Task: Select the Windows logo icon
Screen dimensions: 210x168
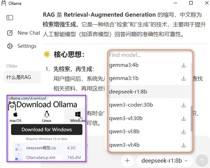Action: point(78,114)
